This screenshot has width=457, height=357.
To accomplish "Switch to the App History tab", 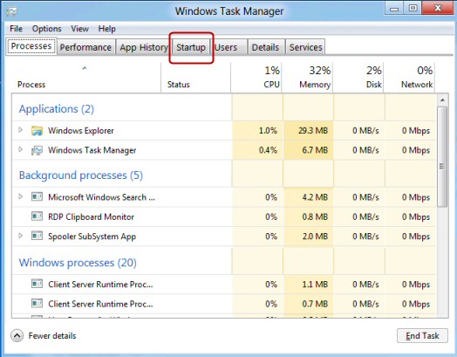I will point(144,47).
